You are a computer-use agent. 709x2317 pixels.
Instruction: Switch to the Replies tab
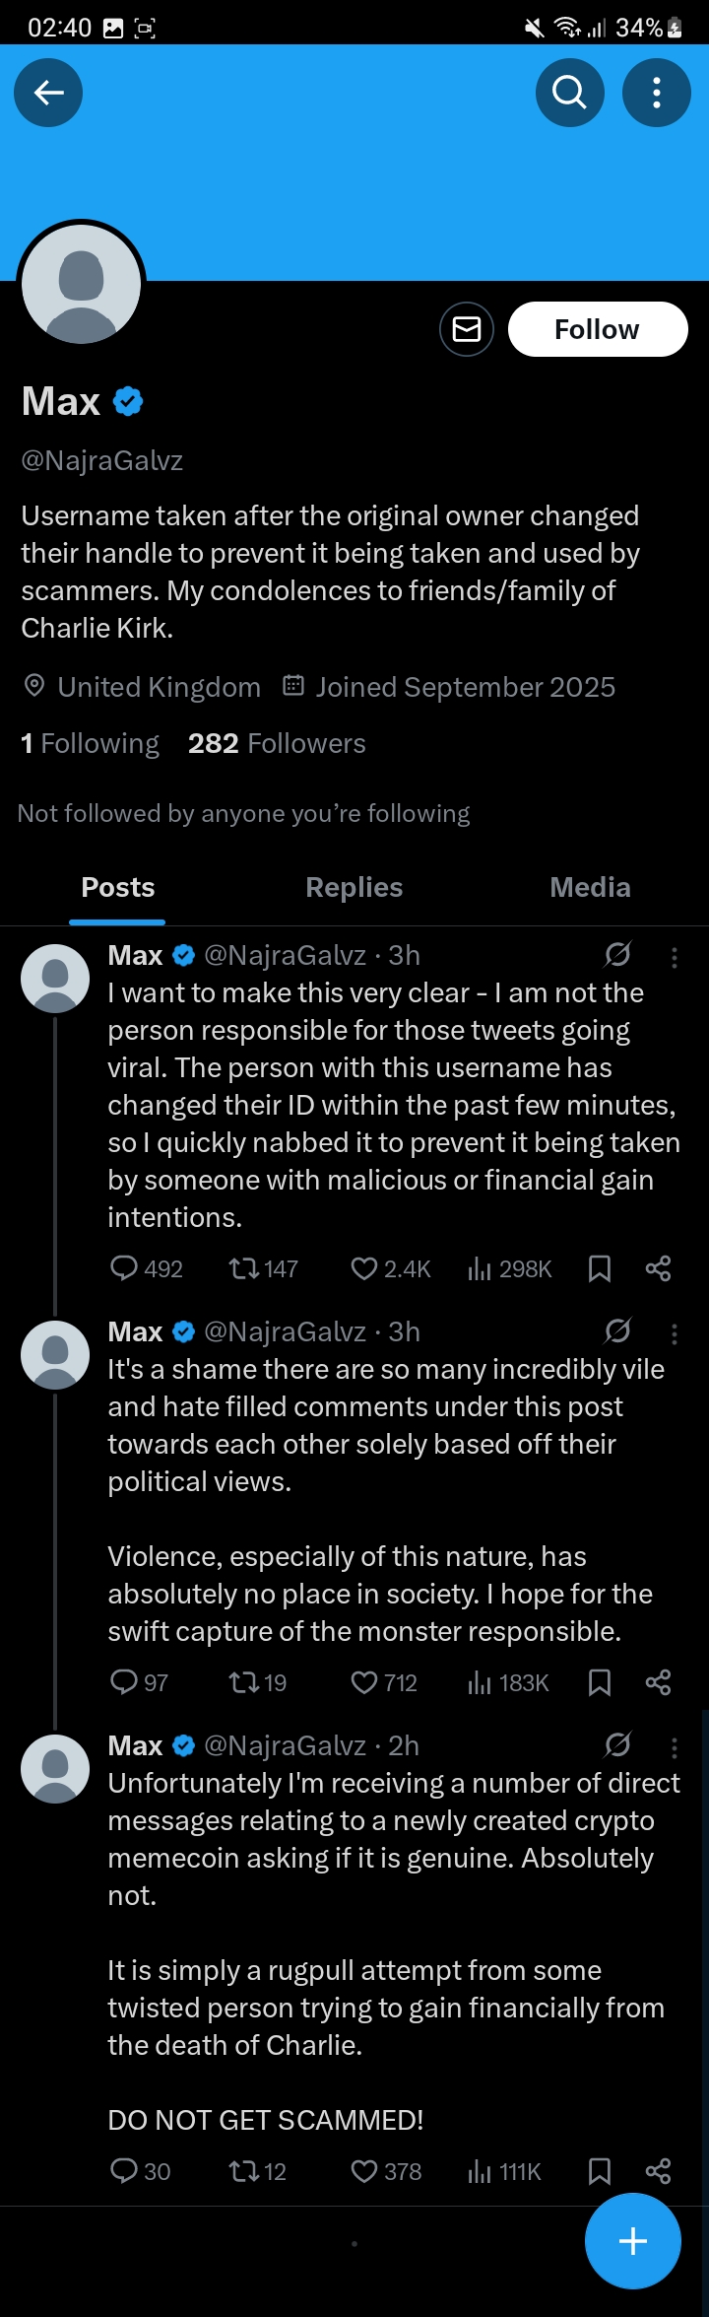[x=354, y=887]
